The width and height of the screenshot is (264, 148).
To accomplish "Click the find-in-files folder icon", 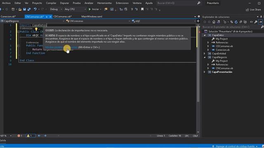I will point(106,9).
